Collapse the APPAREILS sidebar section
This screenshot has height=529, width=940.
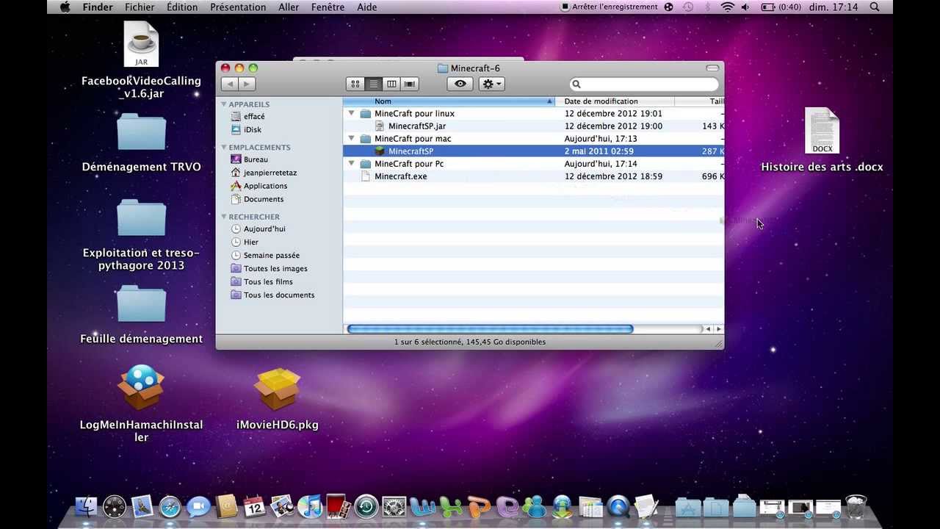224,104
